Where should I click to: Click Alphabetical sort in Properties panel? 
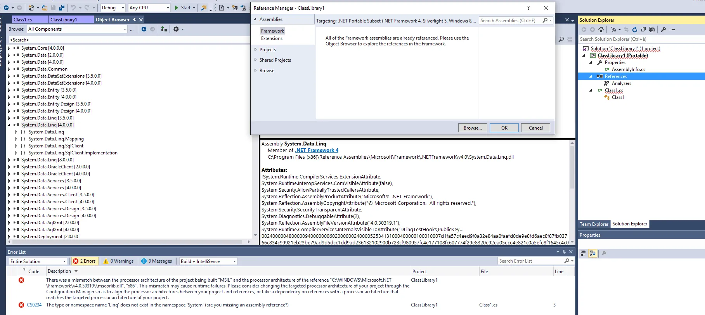[592, 253]
